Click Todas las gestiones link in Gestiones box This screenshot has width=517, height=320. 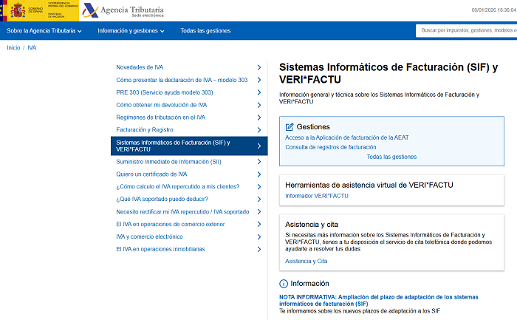[x=391, y=157]
